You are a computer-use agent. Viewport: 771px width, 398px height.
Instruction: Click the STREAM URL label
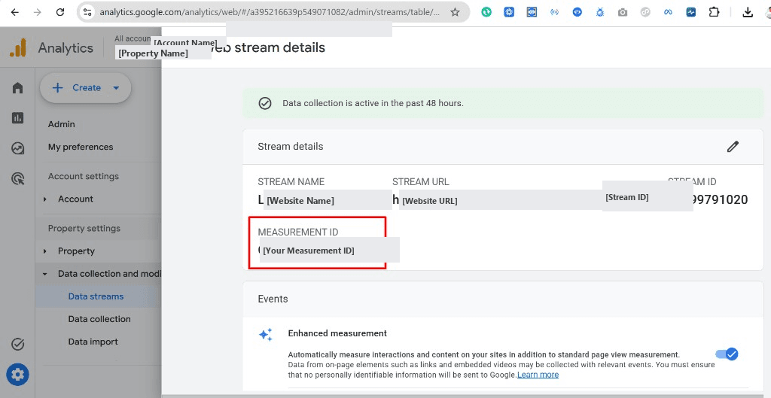(x=421, y=182)
